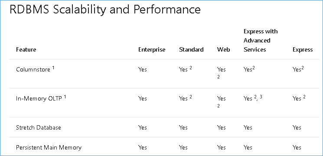323x156 pixels.
Task: Click the Persistent Main Memory label
Action: [x=49, y=147]
